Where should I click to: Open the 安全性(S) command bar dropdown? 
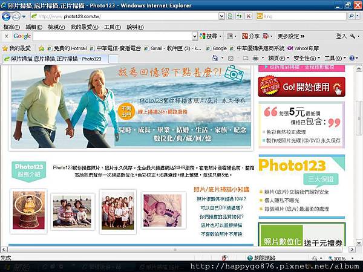[307, 58]
